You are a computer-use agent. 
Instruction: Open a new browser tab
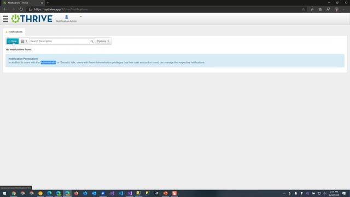pyautogui.click(x=48, y=3)
